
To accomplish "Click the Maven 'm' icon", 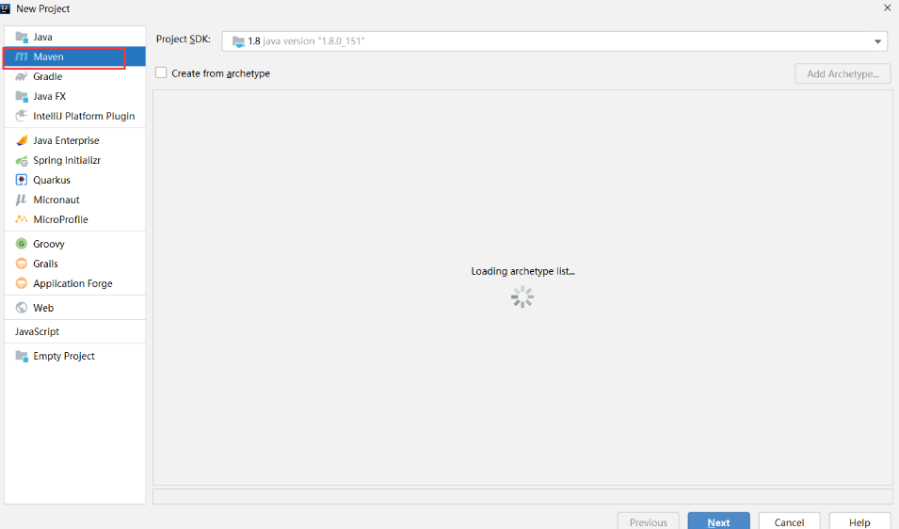I will [x=22, y=56].
